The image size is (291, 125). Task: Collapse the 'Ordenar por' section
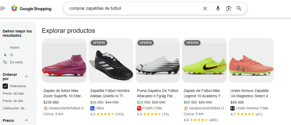[26, 76]
